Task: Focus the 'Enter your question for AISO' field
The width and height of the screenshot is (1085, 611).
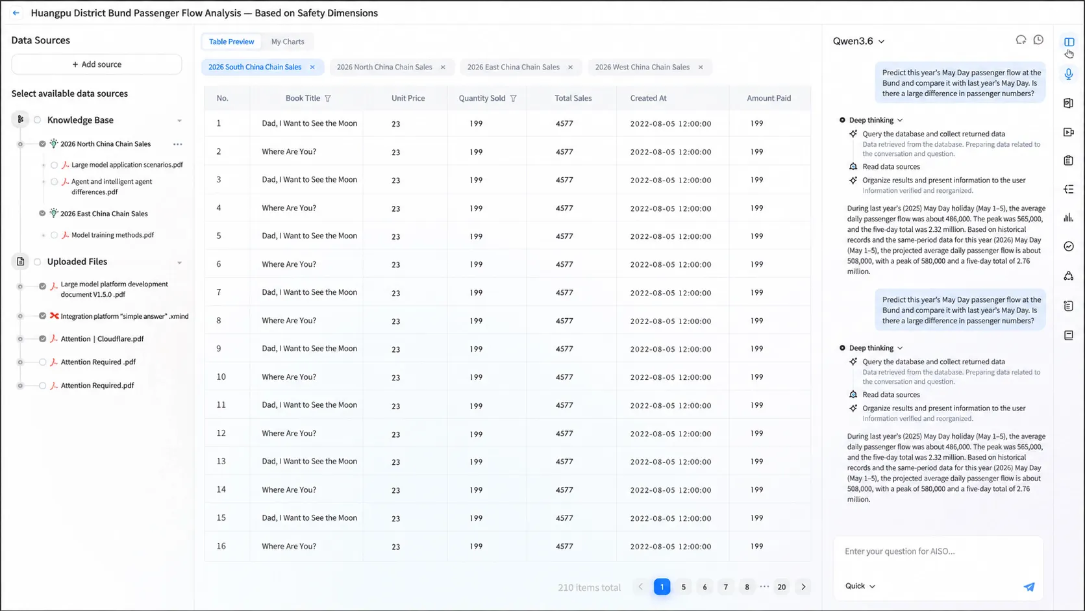Action: [938, 551]
